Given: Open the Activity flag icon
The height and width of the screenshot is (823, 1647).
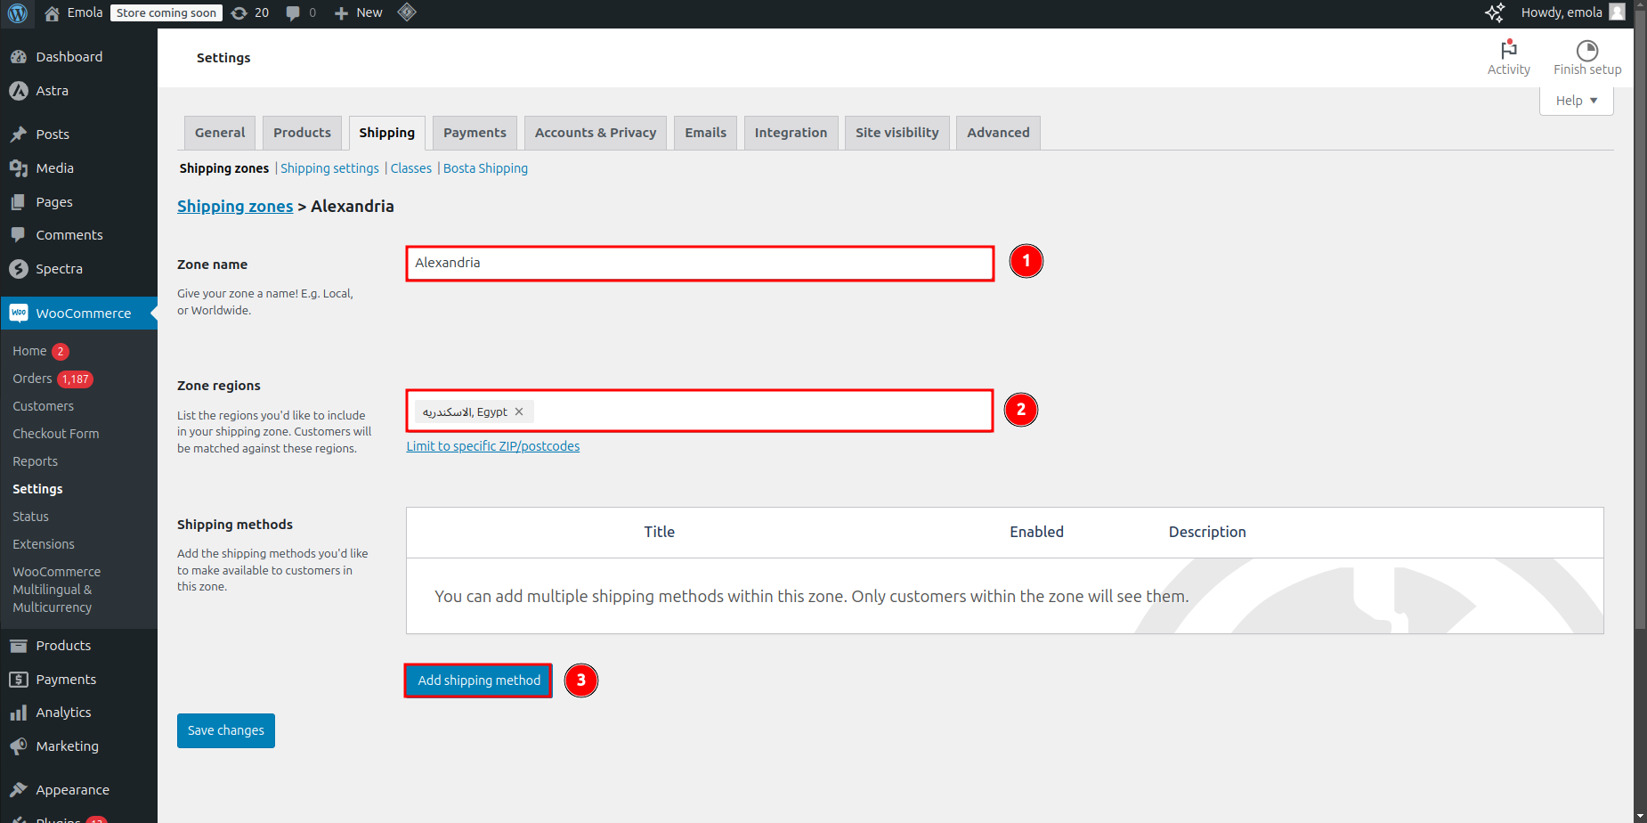Looking at the screenshot, I should point(1508,49).
